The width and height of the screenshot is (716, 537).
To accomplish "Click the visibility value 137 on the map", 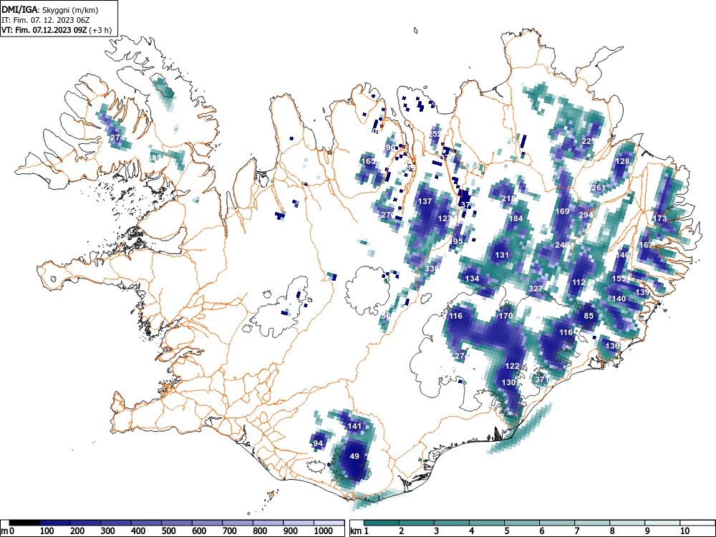I will [425, 201].
